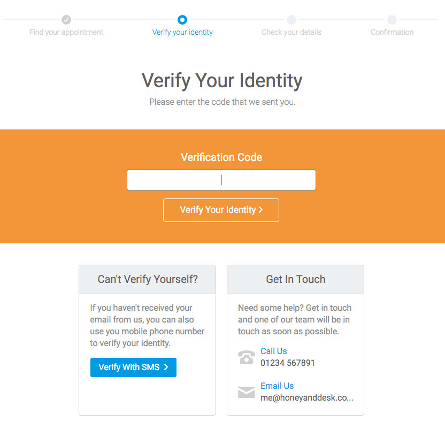Click the arrow on Verify Your Identity button
Image resolution: width=445 pixels, height=422 pixels.
pyautogui.click(x=260, y=210)
